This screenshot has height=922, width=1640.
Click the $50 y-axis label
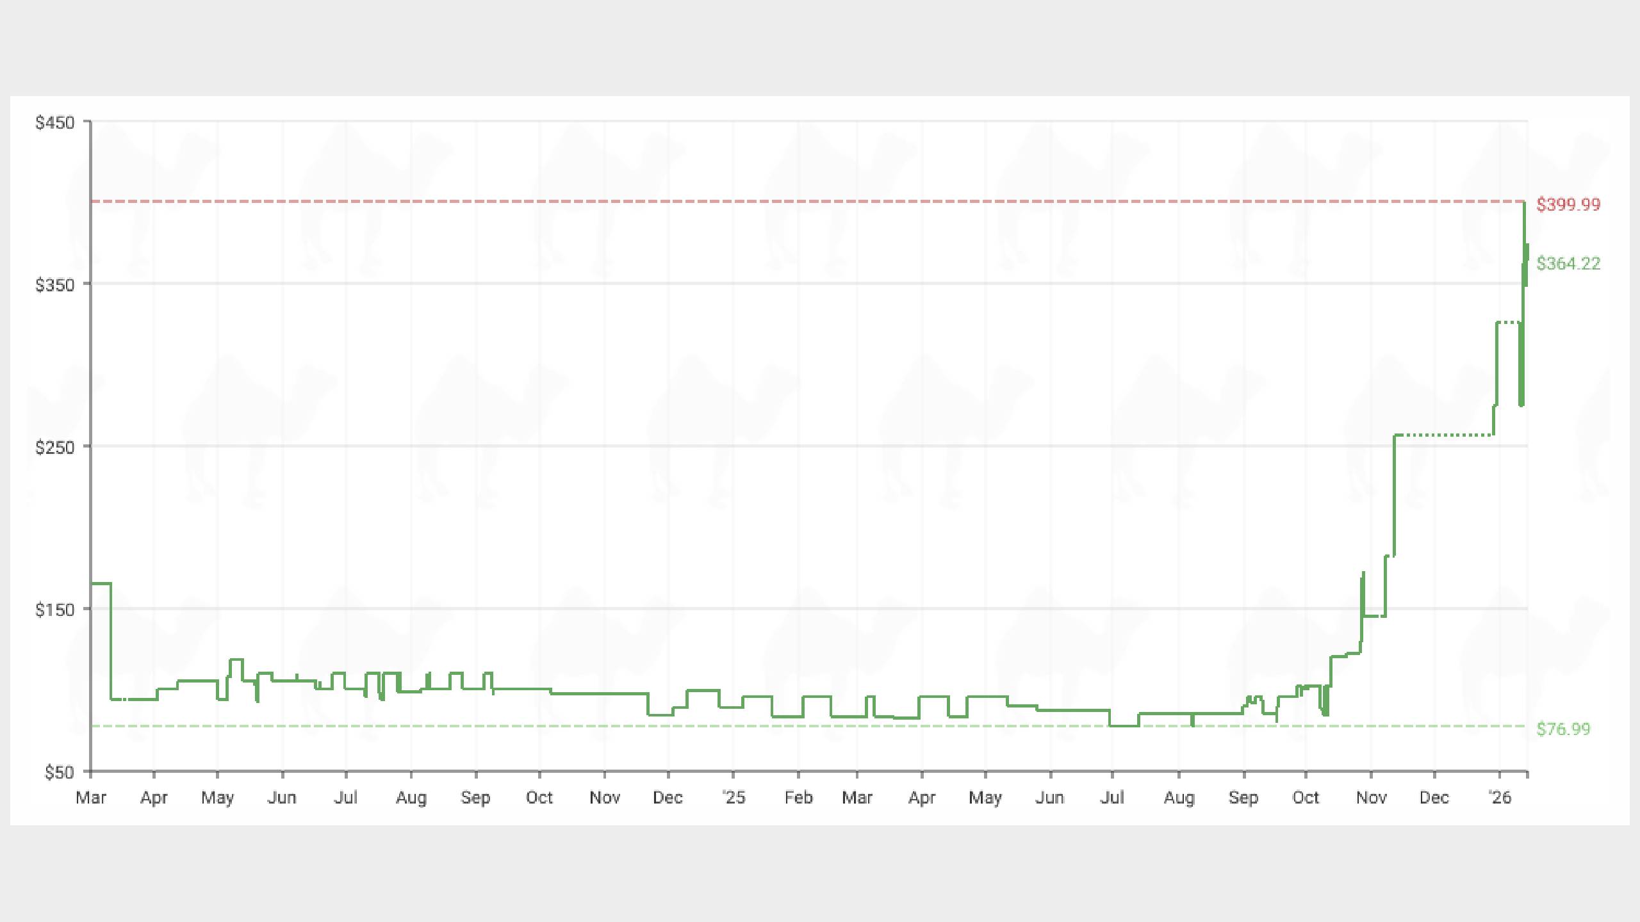(59, 772)
